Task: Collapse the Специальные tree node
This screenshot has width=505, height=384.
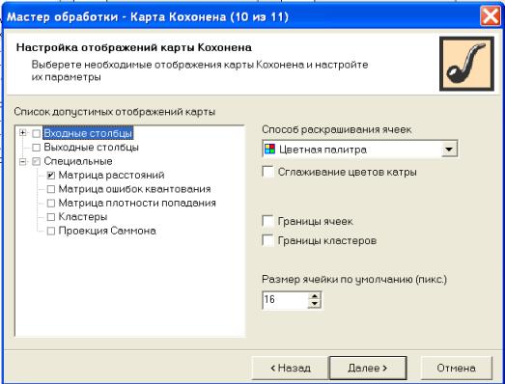Action: point(22,161)
